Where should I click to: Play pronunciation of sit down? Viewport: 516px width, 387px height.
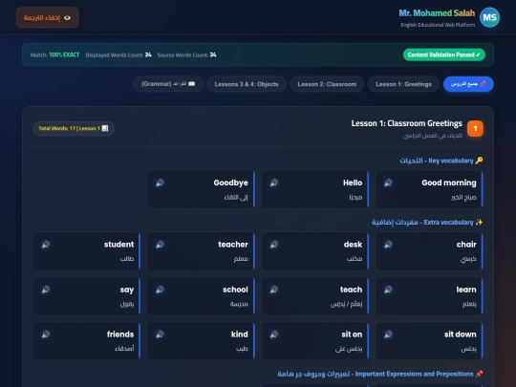click(388, 334)
